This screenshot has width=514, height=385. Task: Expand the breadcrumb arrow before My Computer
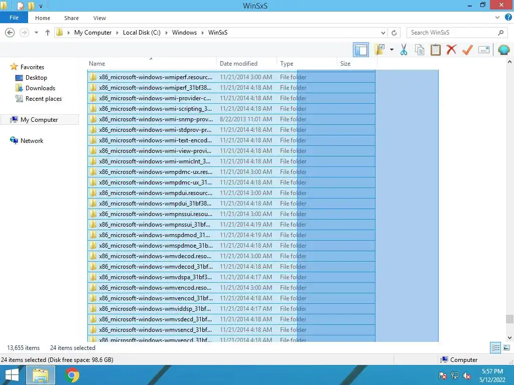(68, 33)
